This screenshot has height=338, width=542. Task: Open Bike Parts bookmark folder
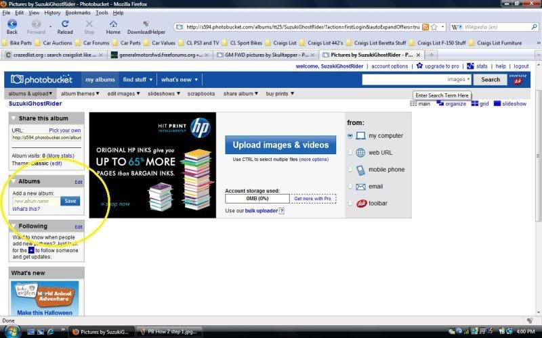pos(16,43)
